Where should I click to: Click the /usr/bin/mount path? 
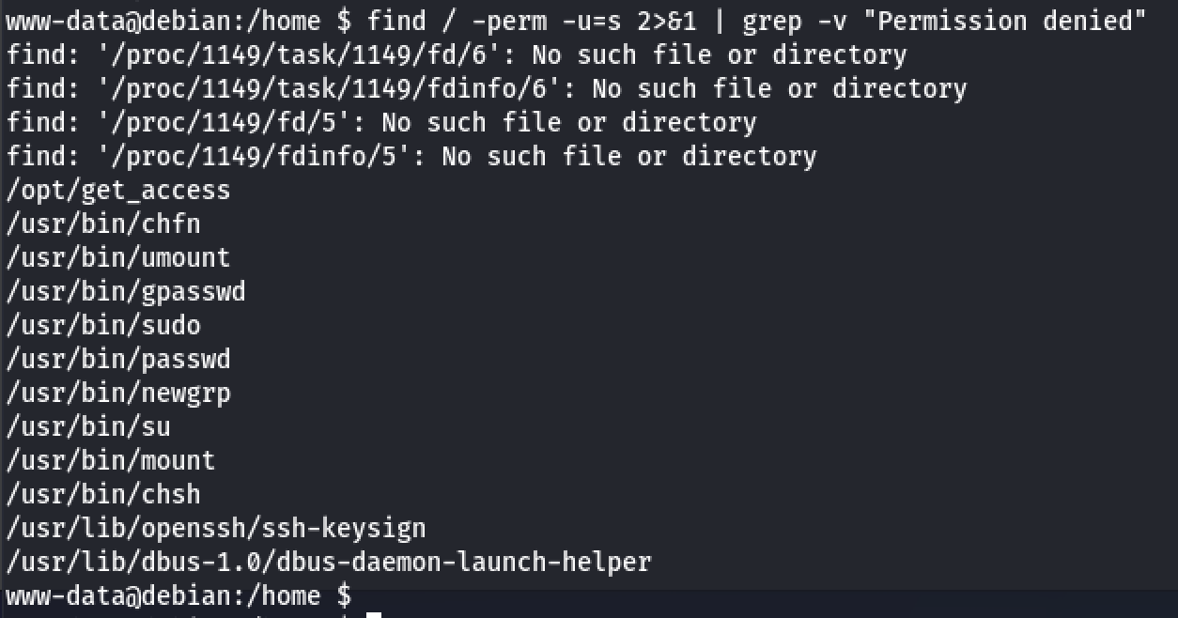pyautogui.click(x=111, y=461)
